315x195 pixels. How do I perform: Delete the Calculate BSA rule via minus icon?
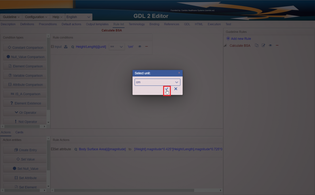tap(277, 46)
